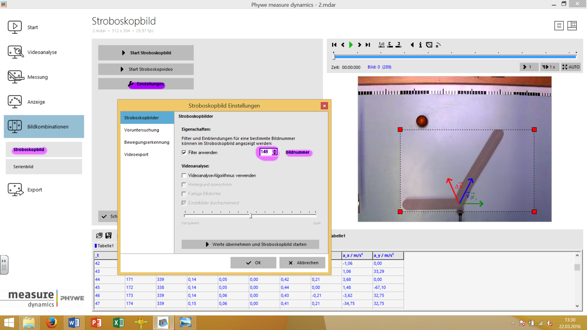Click the save table disk icon
The height and width of the screenshot is (330, 587).
[x=109, y=235]
